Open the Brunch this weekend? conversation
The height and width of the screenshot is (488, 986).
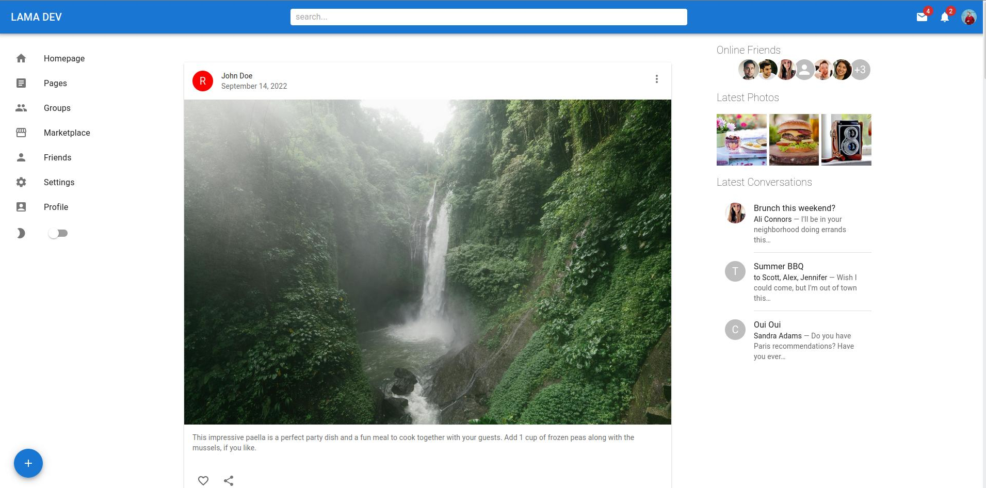(x=794, y=223)
